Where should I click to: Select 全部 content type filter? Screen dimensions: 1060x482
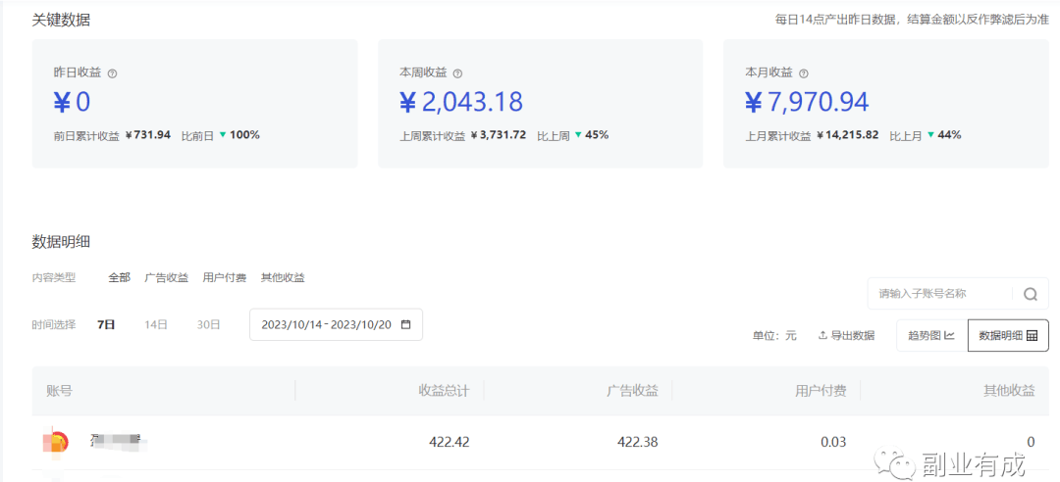120,277
